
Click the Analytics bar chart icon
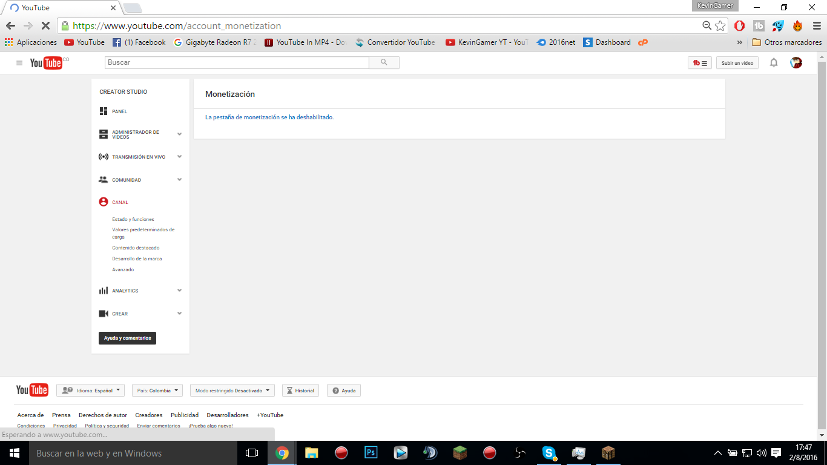click(x=104, y=291)
